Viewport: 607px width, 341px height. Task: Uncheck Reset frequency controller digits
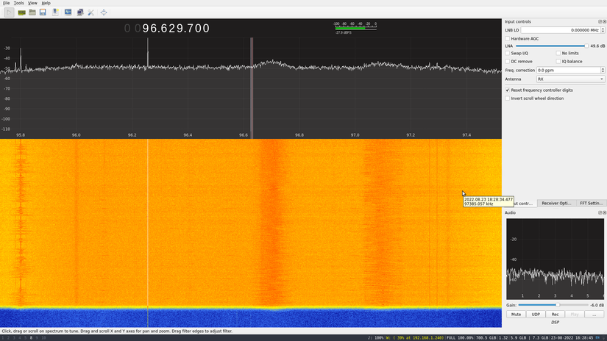point(508,90)
